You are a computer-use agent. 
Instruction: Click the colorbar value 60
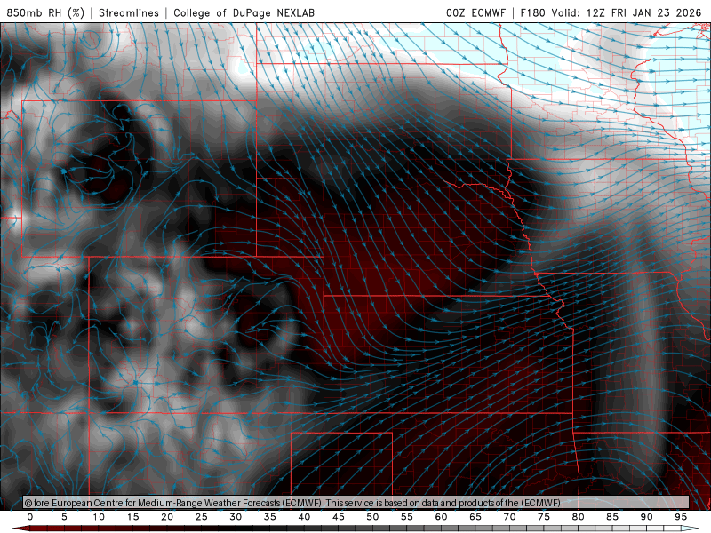tap(441, 517)
